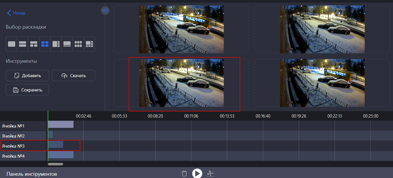Screen dimensions: 393x178
Task: Click the Сохранить button
Action: pos(27,90)
